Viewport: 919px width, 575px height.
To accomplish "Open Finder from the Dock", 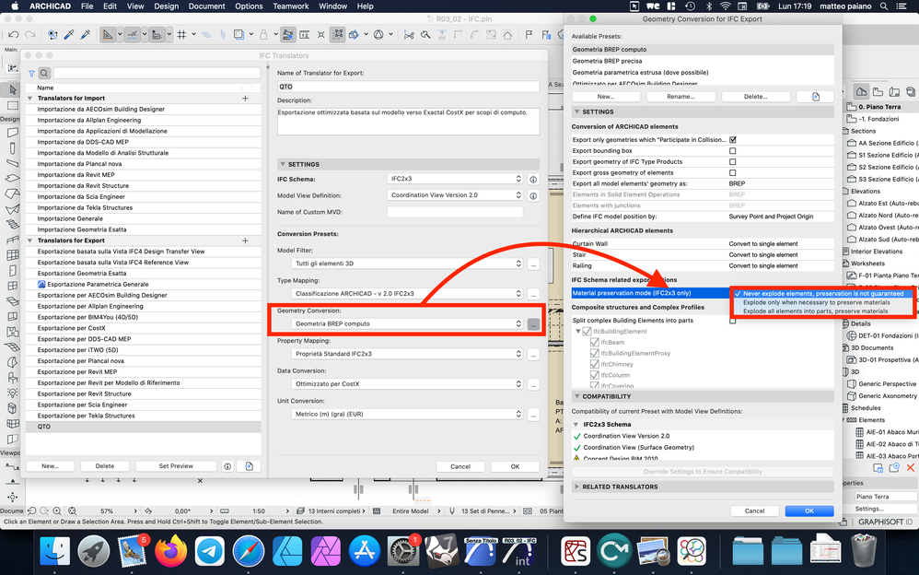I will (54, 551).
